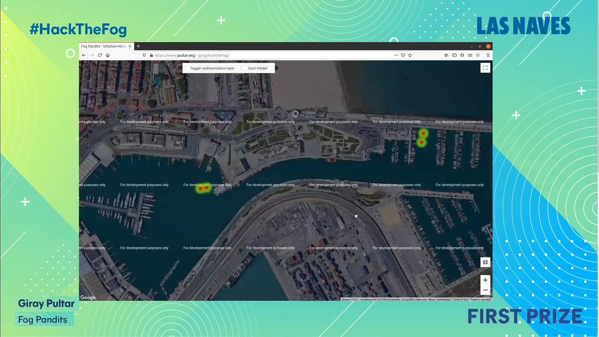The height and width of the screenshot is (337, 599).
Task: Bookmark this page with the star icon
Action: click(410, 55)
